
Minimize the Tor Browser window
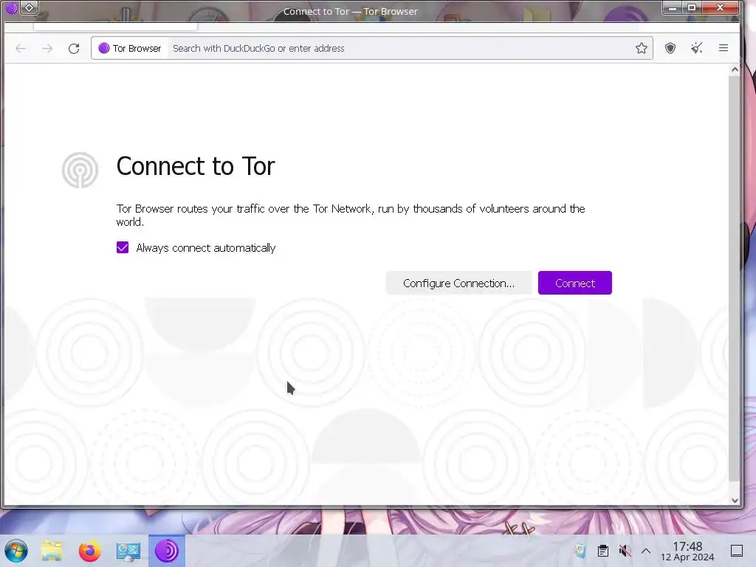coord(673,7)
